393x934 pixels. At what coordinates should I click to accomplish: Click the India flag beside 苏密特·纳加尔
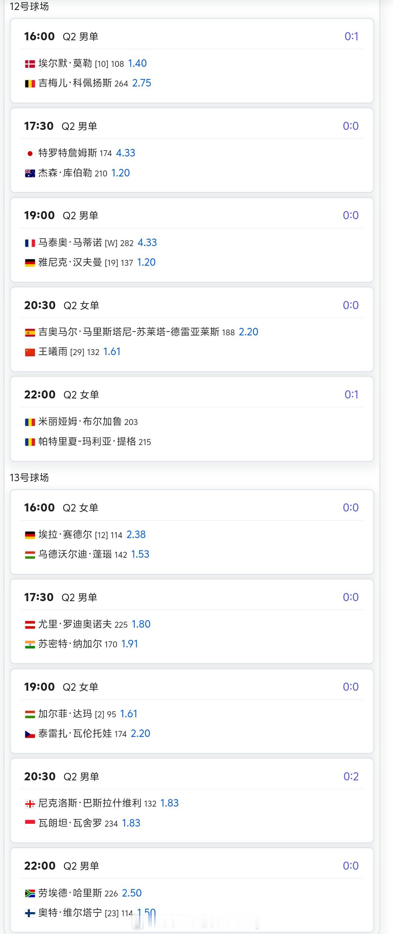pyautogui.click(x=30, y=644)
